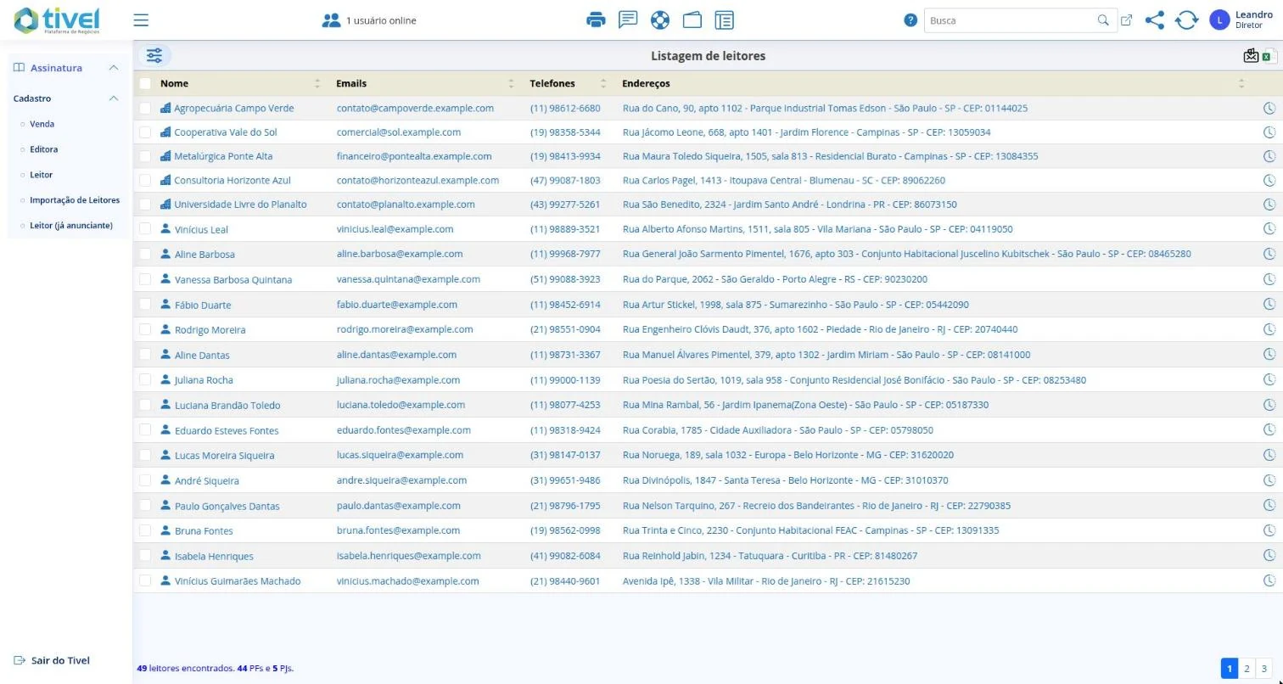
Task: Open history clock for Vinícius Leal row
Action: (1269, 229)
